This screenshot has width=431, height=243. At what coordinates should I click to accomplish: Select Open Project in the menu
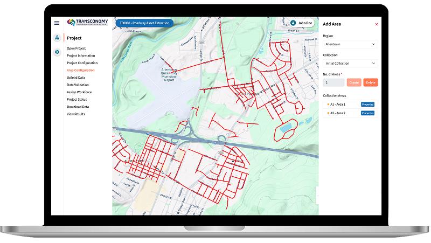click(x=76, y=48)
